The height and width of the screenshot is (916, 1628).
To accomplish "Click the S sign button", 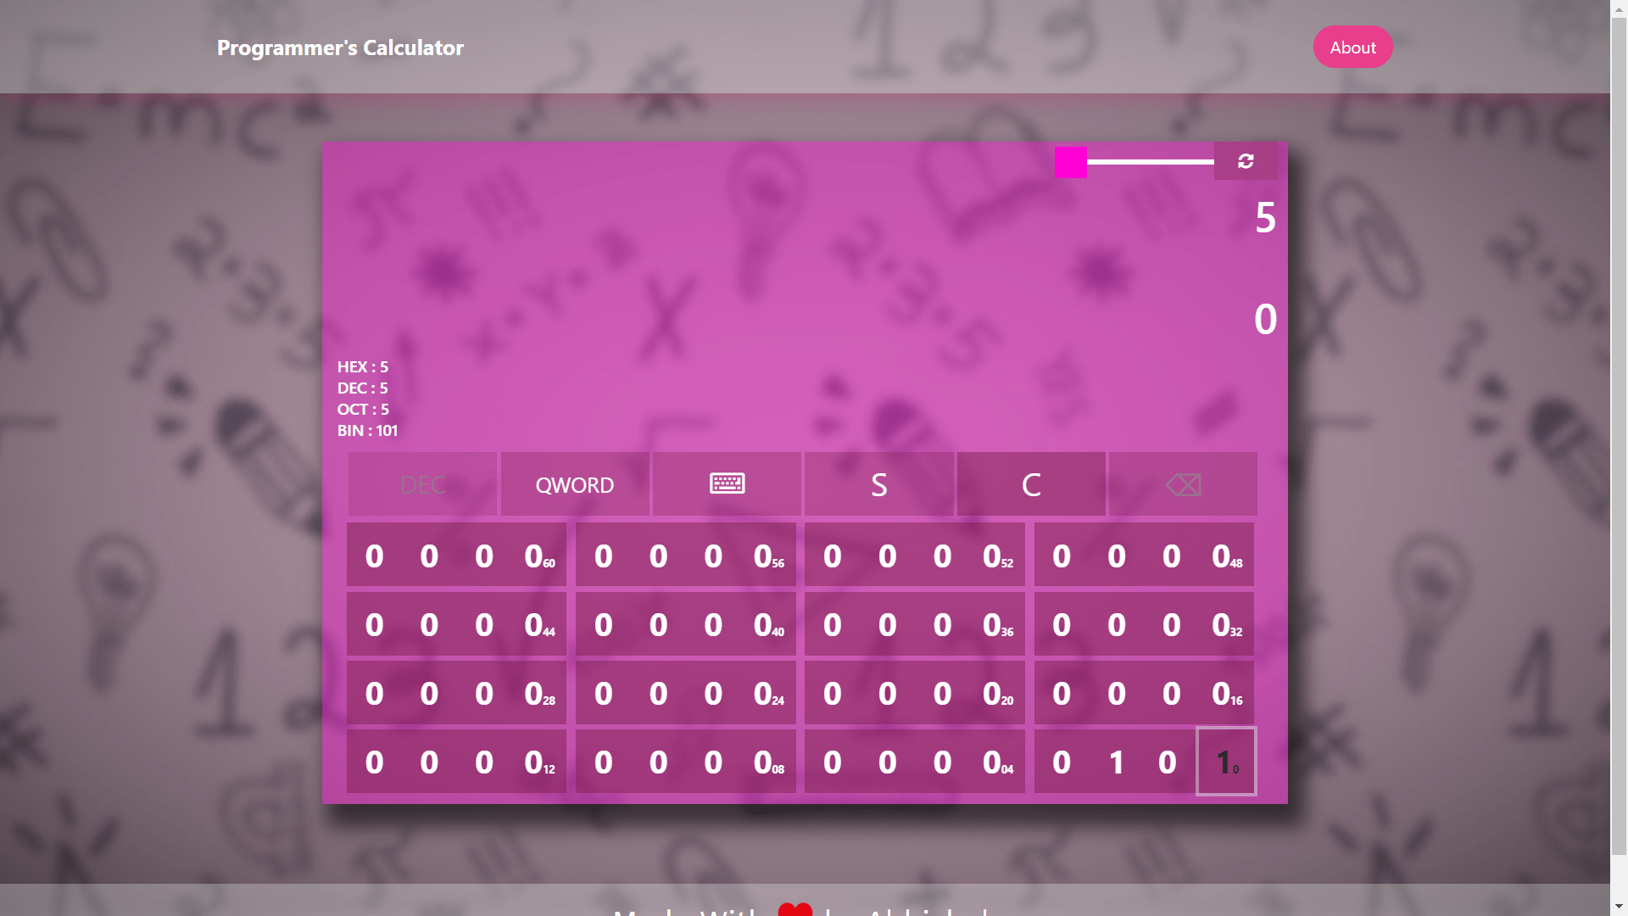I will pyautogui.click(x=878, y=484).
